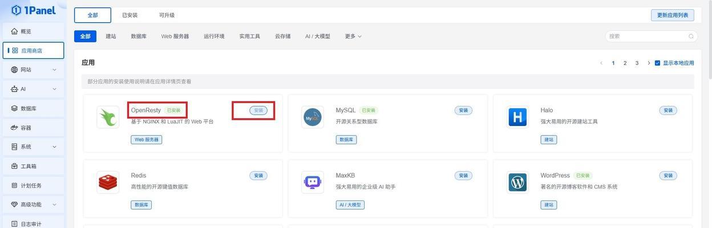Install the OpenResty app
Viewport: 712px width, 228px height.
coord(258,111)
